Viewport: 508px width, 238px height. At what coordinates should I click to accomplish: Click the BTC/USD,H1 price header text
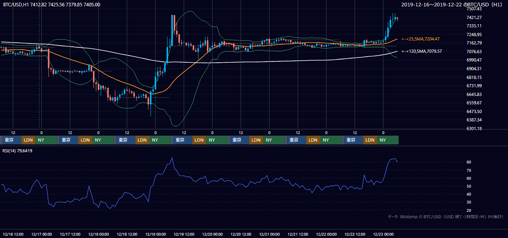[x=51, y=5]
